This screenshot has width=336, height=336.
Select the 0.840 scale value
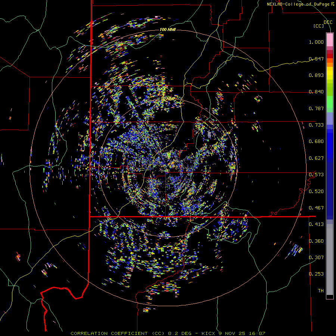coord(316,92)
